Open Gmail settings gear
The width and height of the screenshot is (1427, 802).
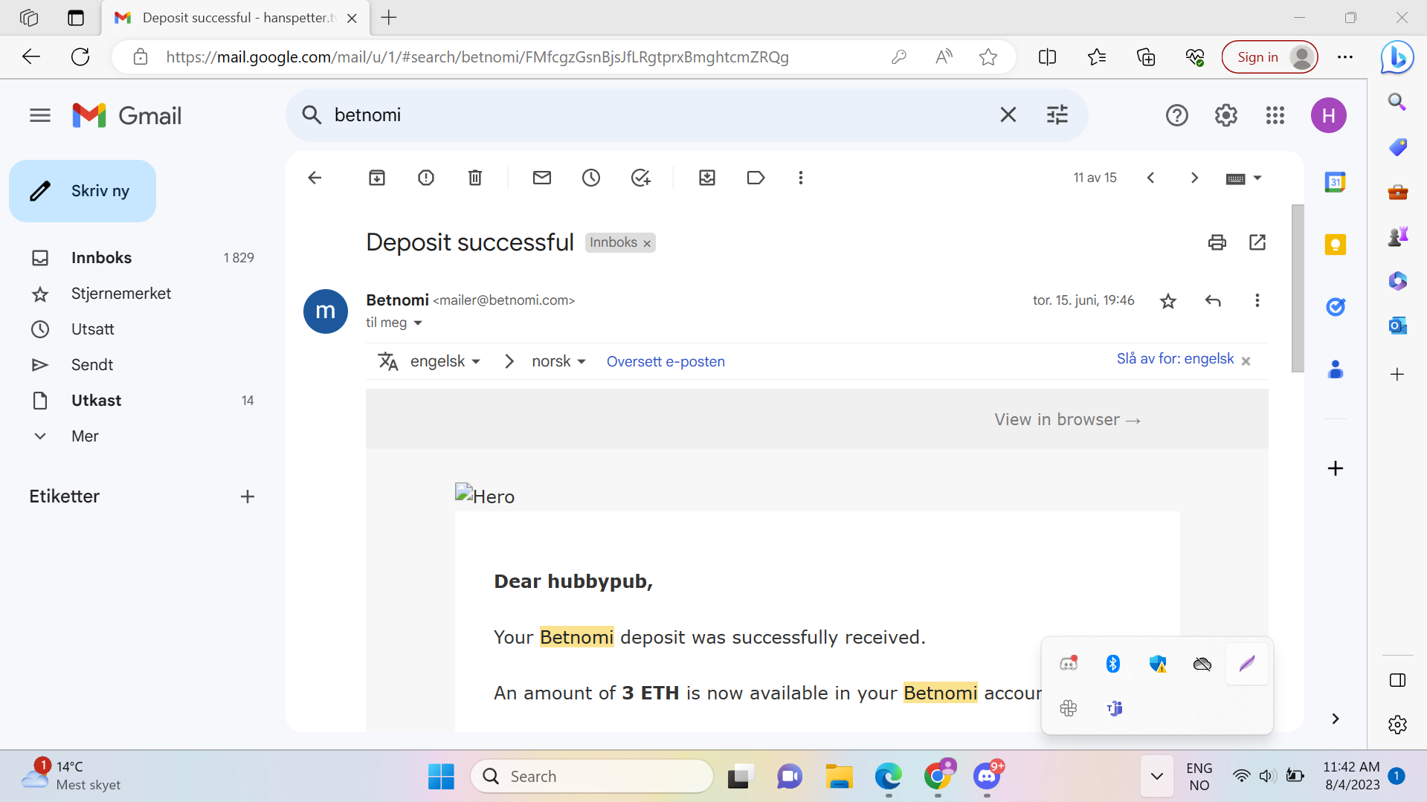pos(1226,115)
